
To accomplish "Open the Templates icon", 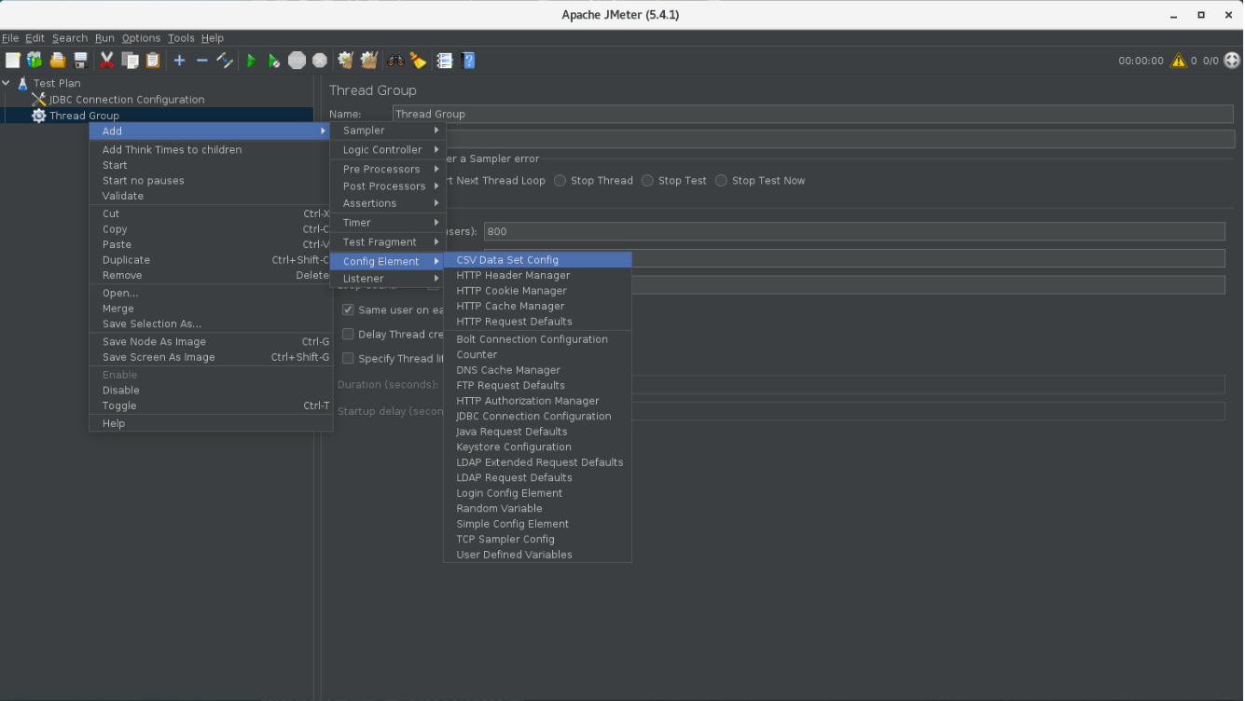I will (x=35, y=61).
